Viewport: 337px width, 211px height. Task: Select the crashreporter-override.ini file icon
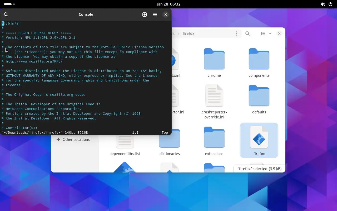tap(214, 95)
